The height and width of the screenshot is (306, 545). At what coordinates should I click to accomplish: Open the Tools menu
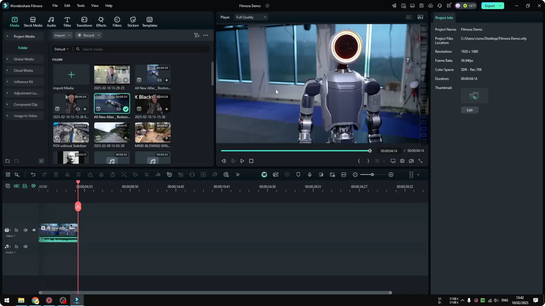click(80, 6)
